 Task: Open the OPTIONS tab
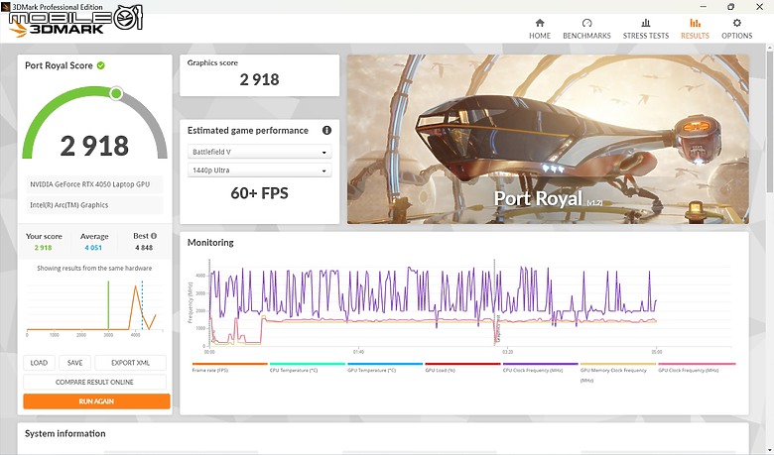coord(736,29)
